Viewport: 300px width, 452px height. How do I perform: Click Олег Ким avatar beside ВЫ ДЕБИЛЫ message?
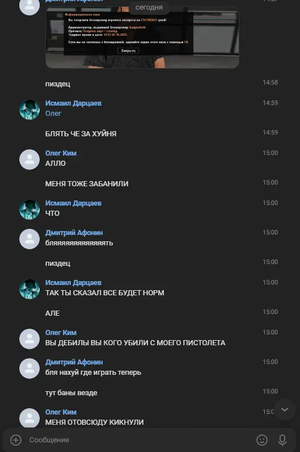click(x=29, y=339)
